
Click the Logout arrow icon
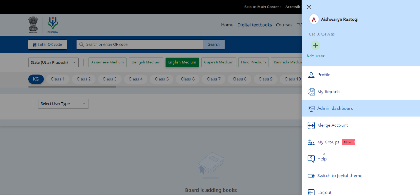tap(311, 192)
